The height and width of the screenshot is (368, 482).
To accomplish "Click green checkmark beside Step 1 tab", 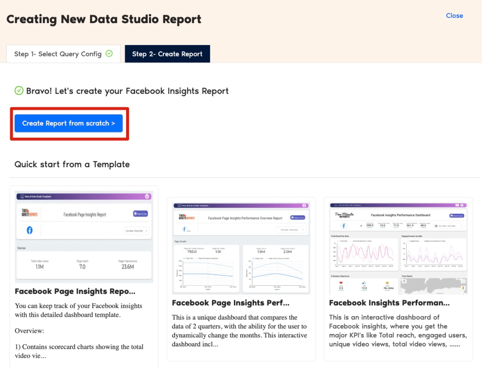I will [x=109, y=54].
